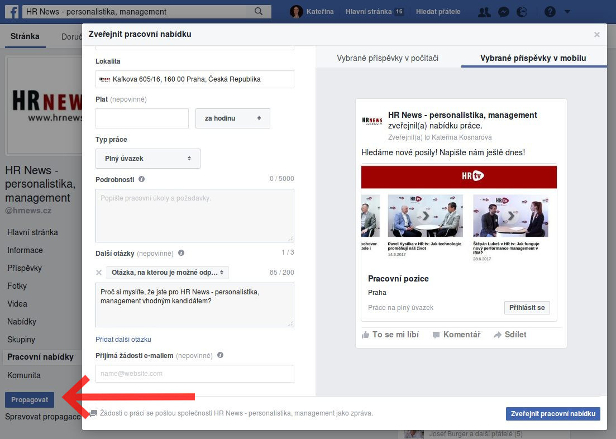The image size is (616, 439).
Task: Open Příspěvky in left sidebar
Action: (25, 268)
